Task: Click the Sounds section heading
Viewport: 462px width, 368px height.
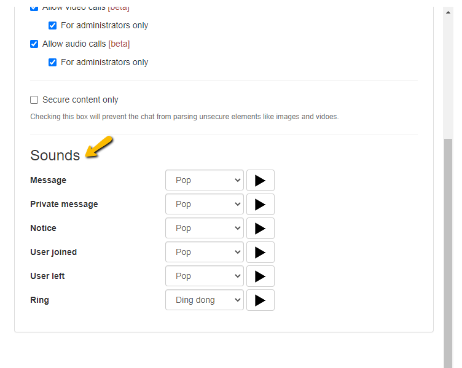Action: 55,155
